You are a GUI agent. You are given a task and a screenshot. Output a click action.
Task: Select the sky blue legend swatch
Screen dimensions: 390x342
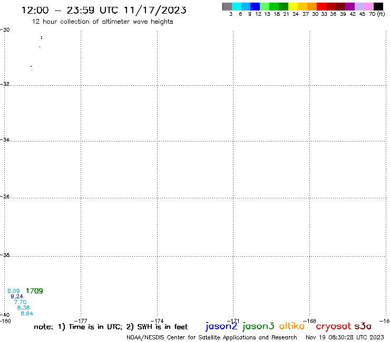click(246, 6)
